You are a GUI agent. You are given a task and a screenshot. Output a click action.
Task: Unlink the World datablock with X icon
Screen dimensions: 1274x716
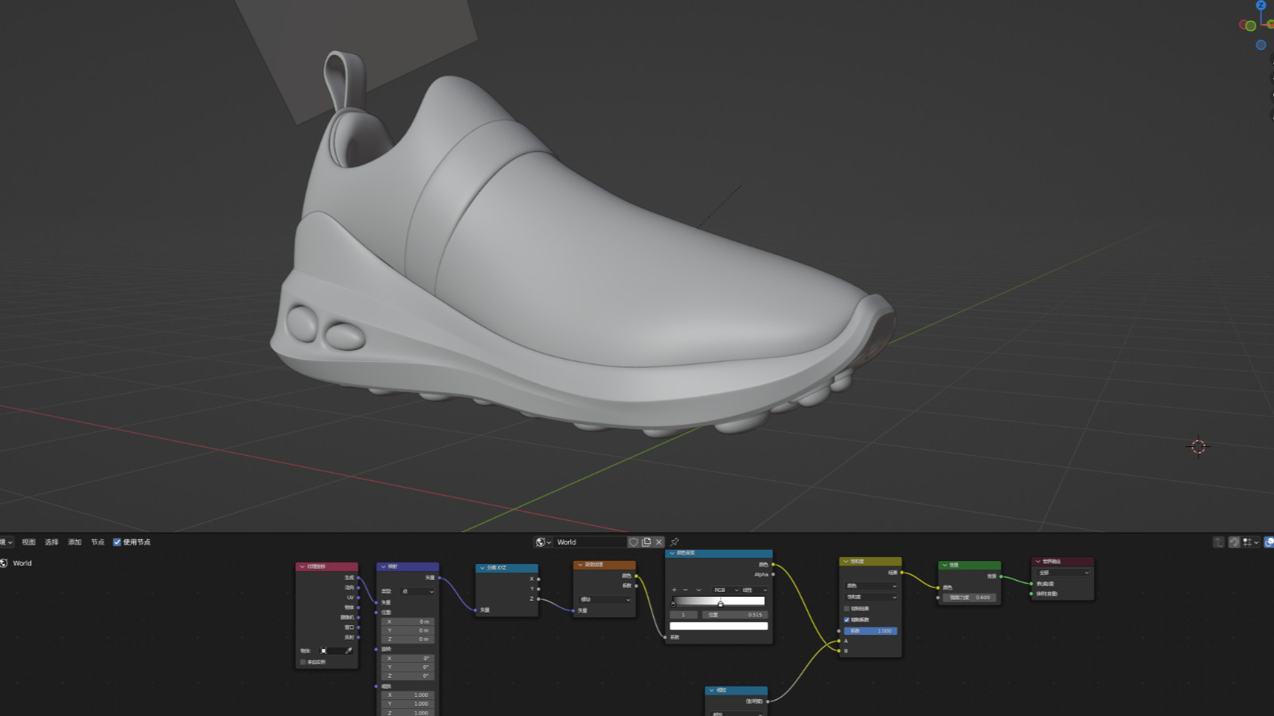point(659,542)
